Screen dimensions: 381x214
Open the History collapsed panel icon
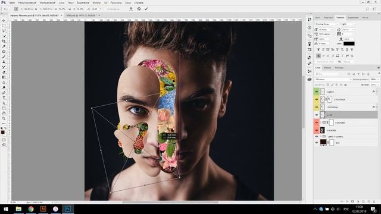click(x=310, y=20)
